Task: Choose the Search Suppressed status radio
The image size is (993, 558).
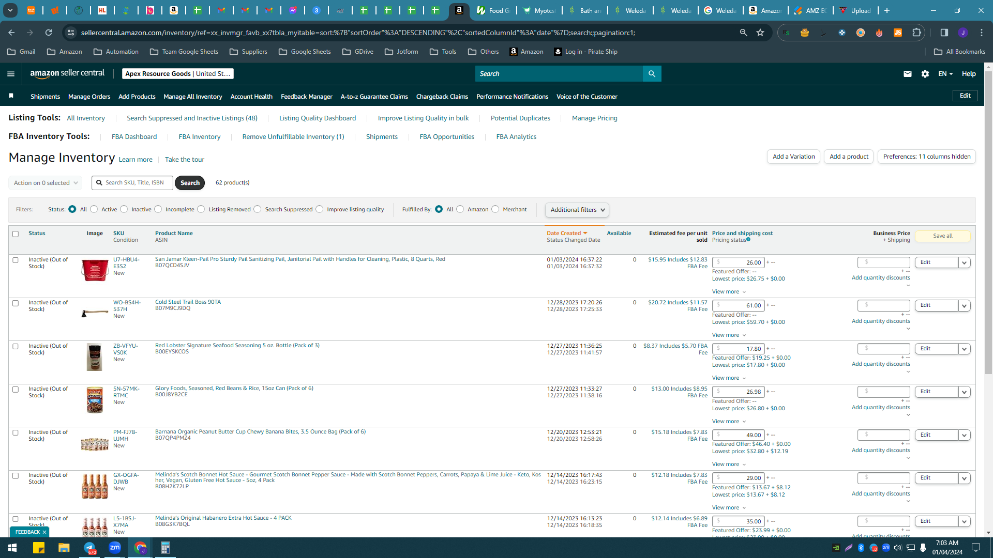Action: point(257,209)
